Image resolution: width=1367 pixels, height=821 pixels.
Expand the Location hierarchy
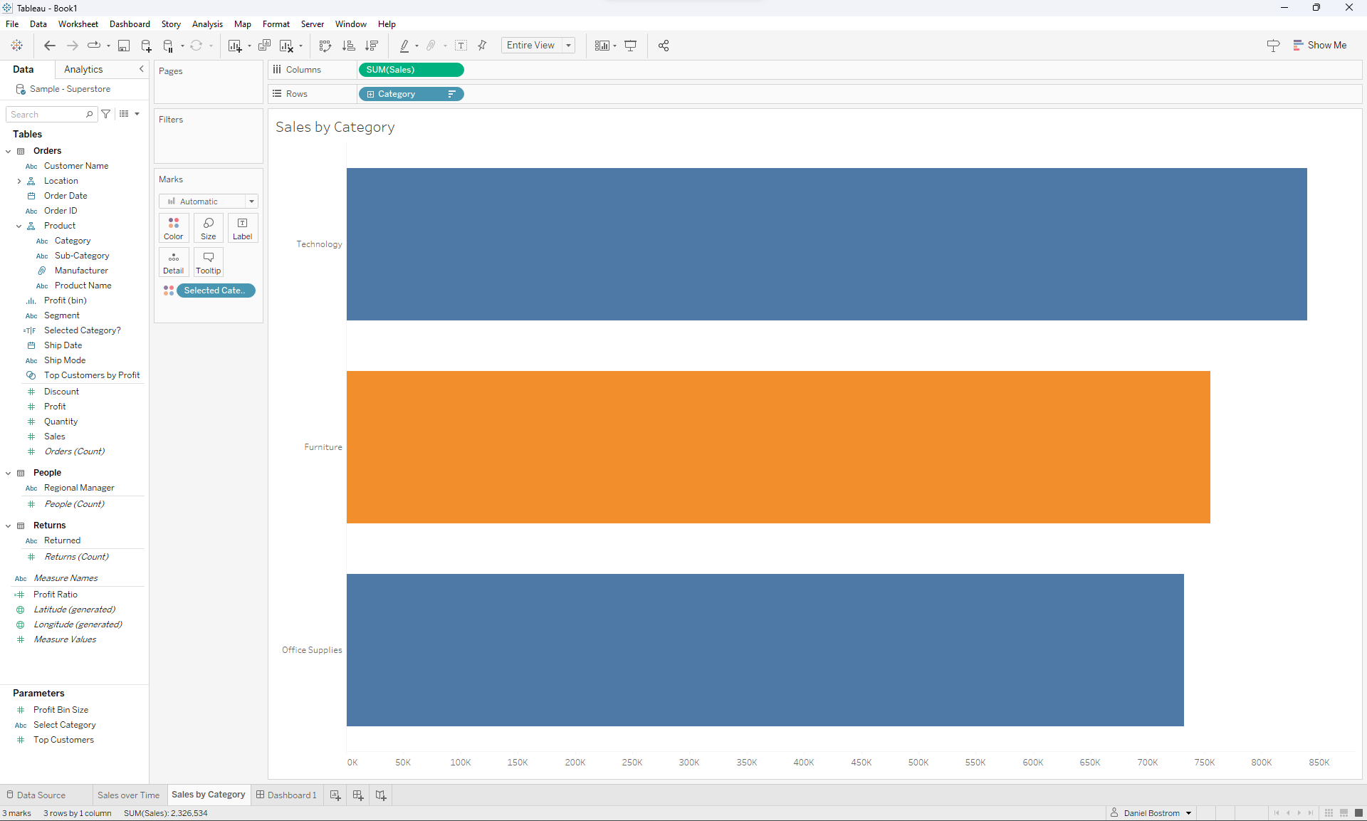point(19,181)
